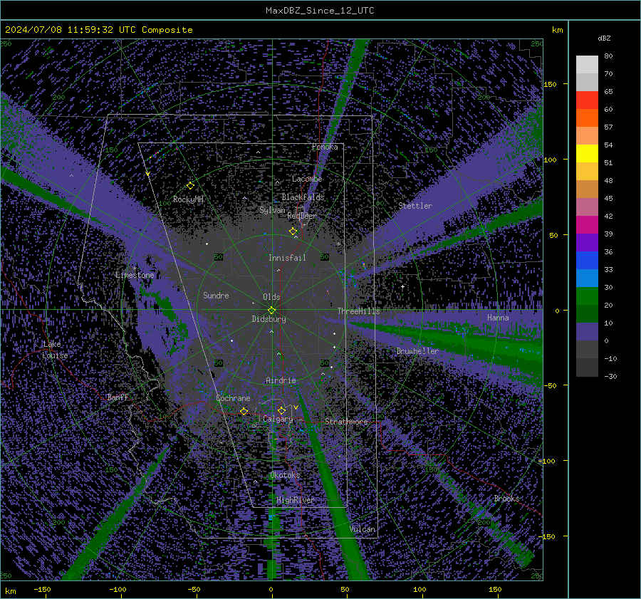Click the Vulcan town label
641x599 pixels.
pyautogui.click(x=363, y=529)
